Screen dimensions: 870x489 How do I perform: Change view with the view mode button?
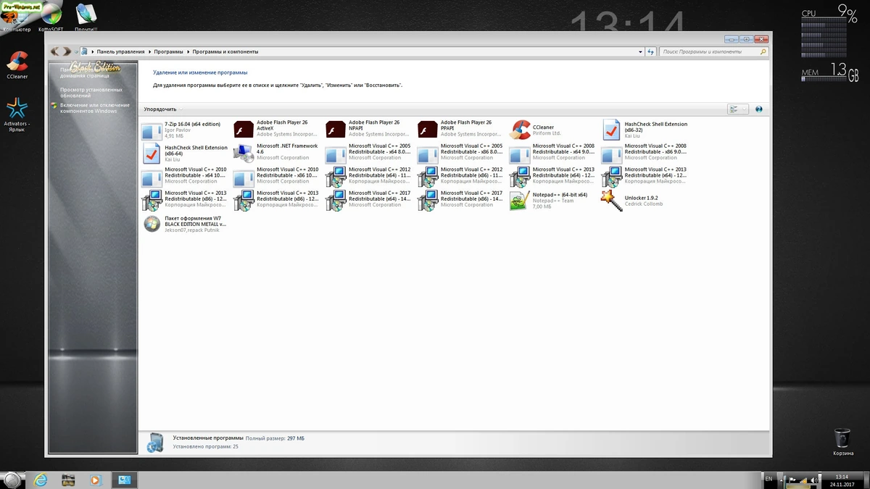[734, 109]
